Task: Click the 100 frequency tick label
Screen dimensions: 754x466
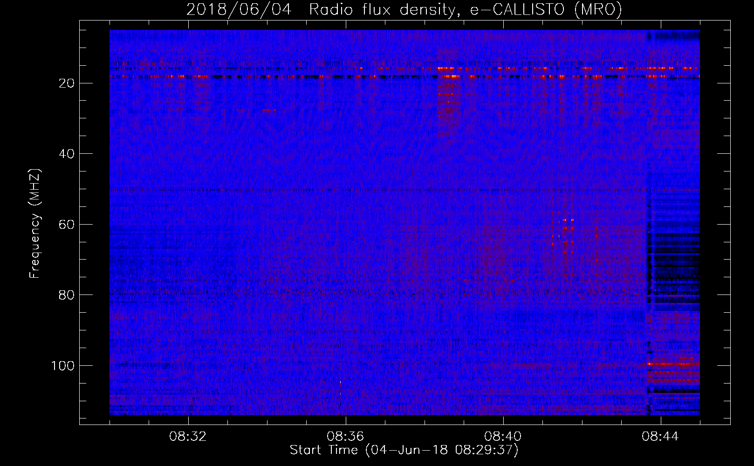Action: (x=63, y=366)
